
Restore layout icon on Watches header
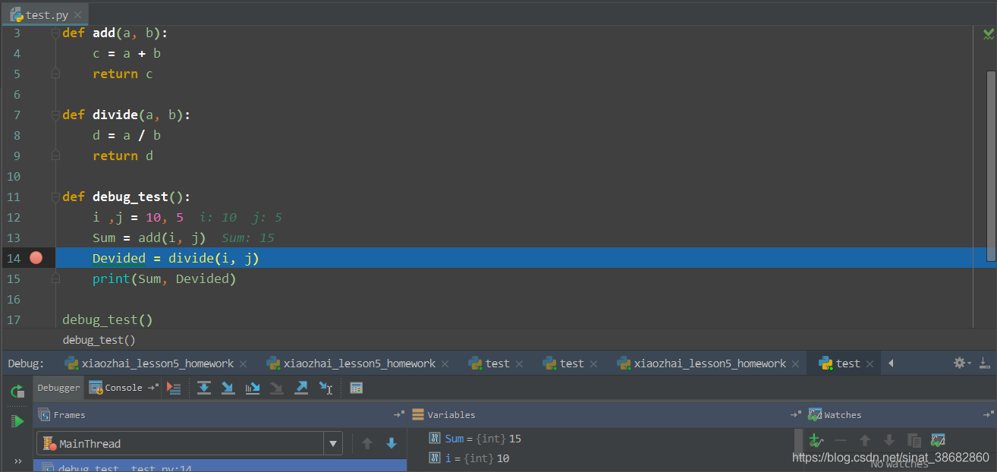[x=988, y=415]
